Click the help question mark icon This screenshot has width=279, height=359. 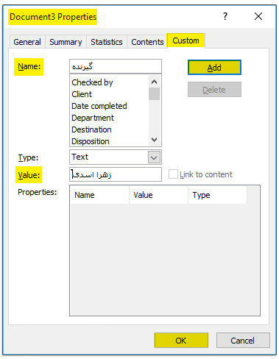[225, 16]
